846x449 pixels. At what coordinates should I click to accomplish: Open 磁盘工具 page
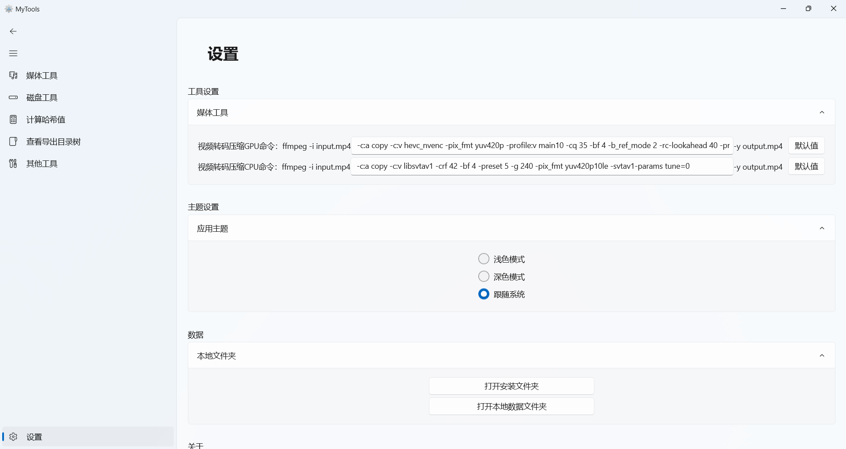coord(88,97)
